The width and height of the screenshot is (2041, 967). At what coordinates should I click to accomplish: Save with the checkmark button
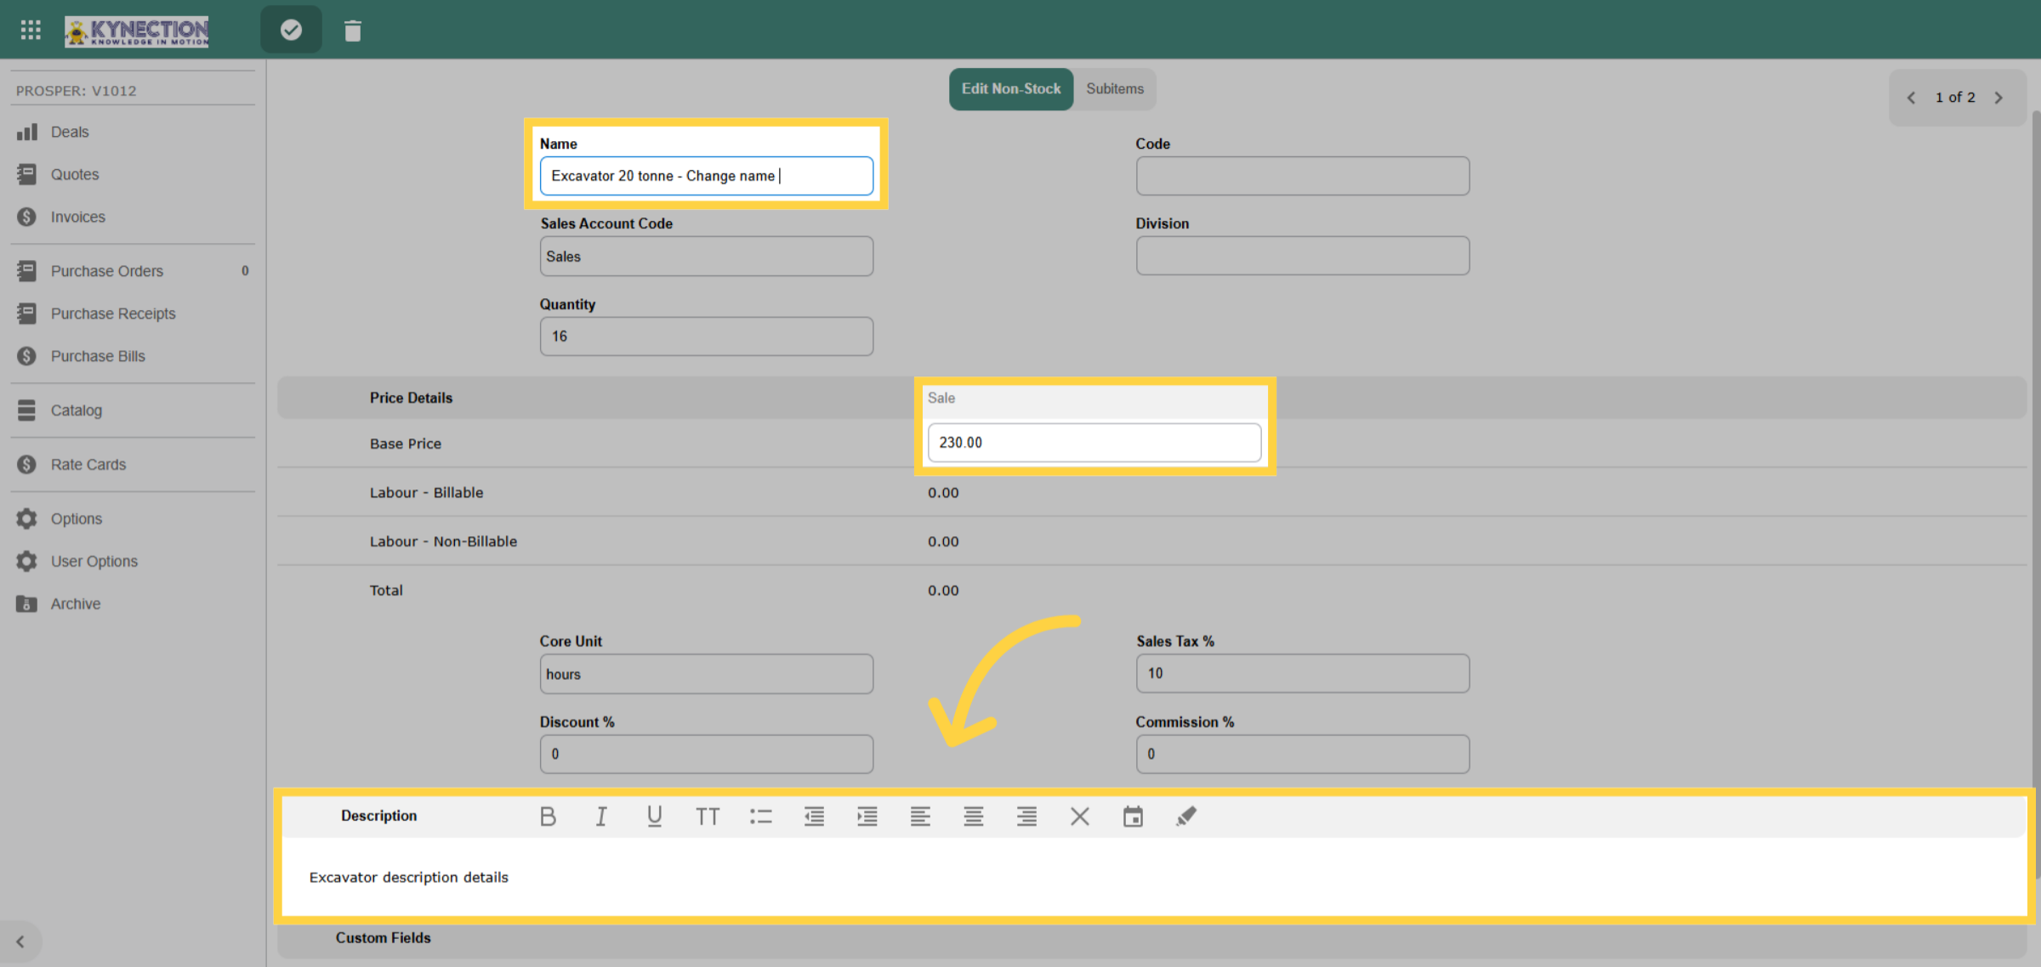pos(291,31)
